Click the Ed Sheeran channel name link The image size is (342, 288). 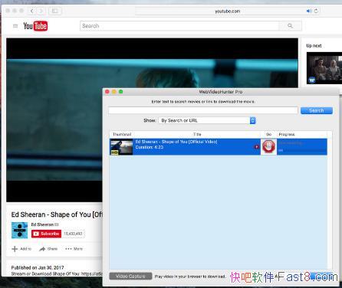click(42, 224)
